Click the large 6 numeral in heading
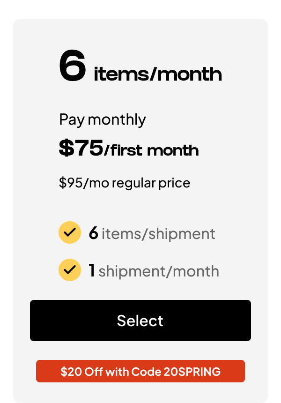Screen dimensions: 281x403 (x=73, y=67)
